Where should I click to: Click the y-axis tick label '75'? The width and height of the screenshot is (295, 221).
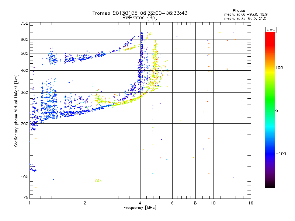26,197
